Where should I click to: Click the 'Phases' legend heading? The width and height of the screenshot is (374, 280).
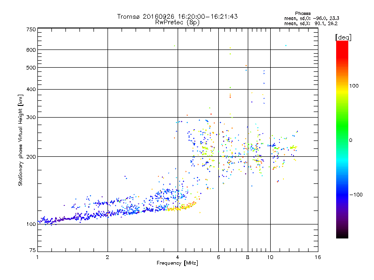pyautogui.click(x=302, y=14)
